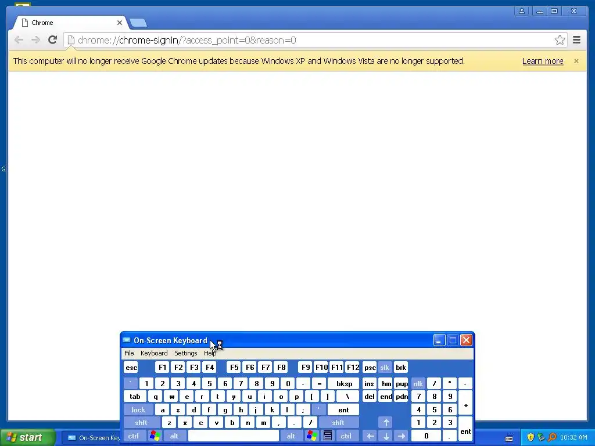
Task: Click the security shield tray icon
Action: coord(531,437)
